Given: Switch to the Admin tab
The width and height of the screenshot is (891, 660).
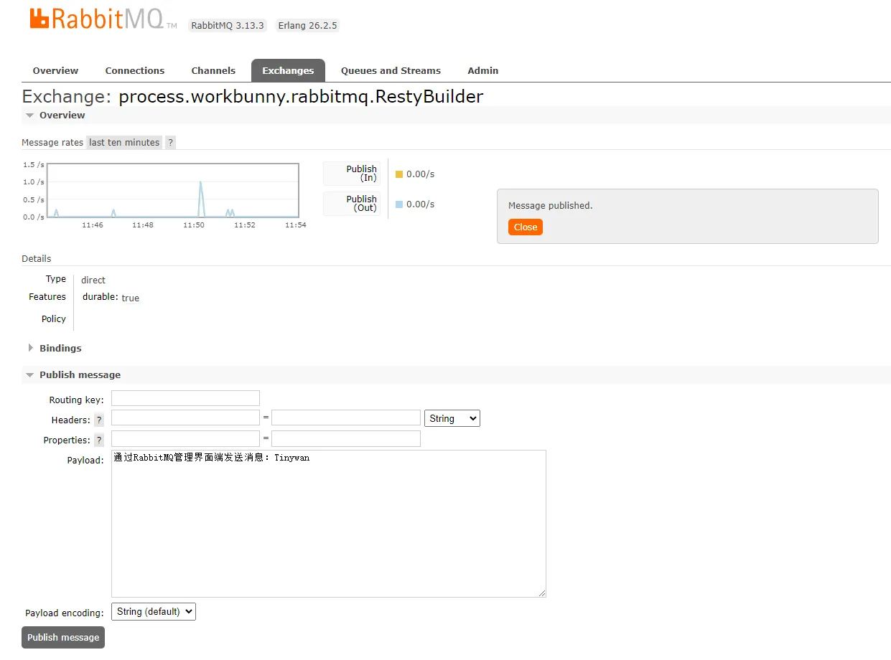Looking at the screenshot, I should coord(482,70).
